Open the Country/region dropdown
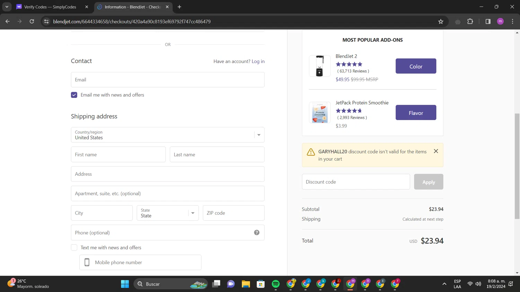 pos(168,135)
